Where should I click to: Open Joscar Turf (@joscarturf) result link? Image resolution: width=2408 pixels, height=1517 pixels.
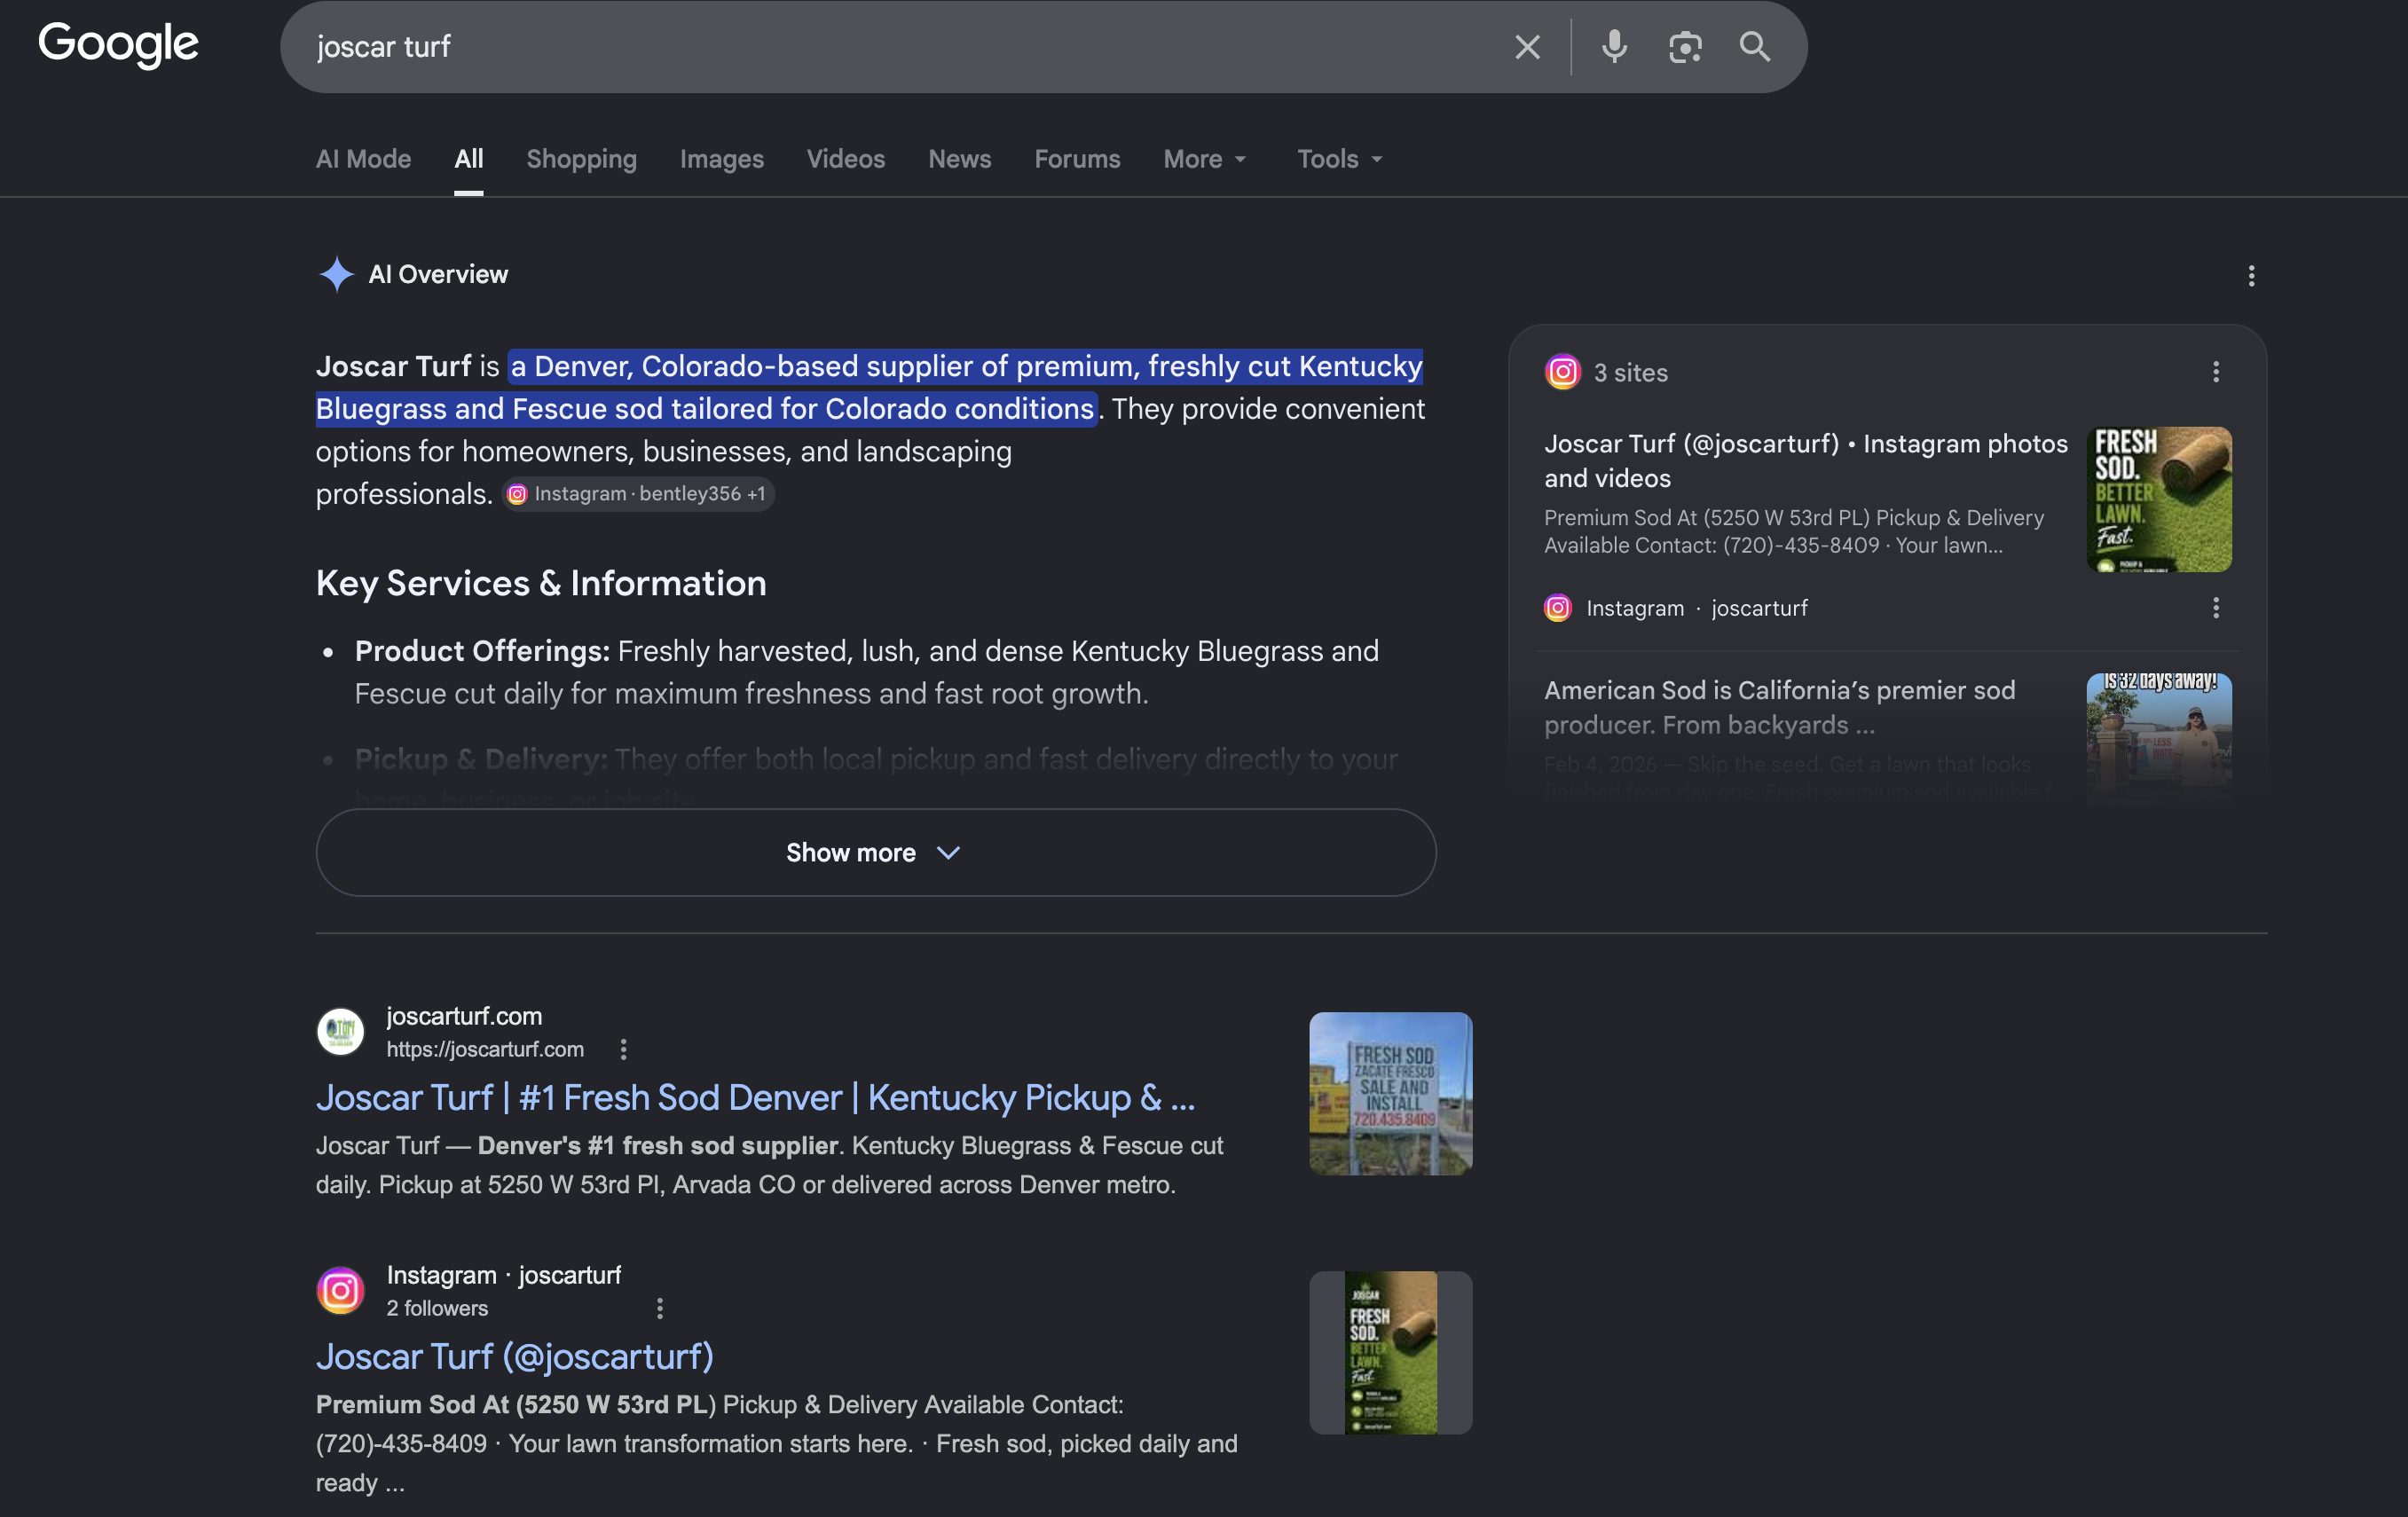click(515, 1357)
